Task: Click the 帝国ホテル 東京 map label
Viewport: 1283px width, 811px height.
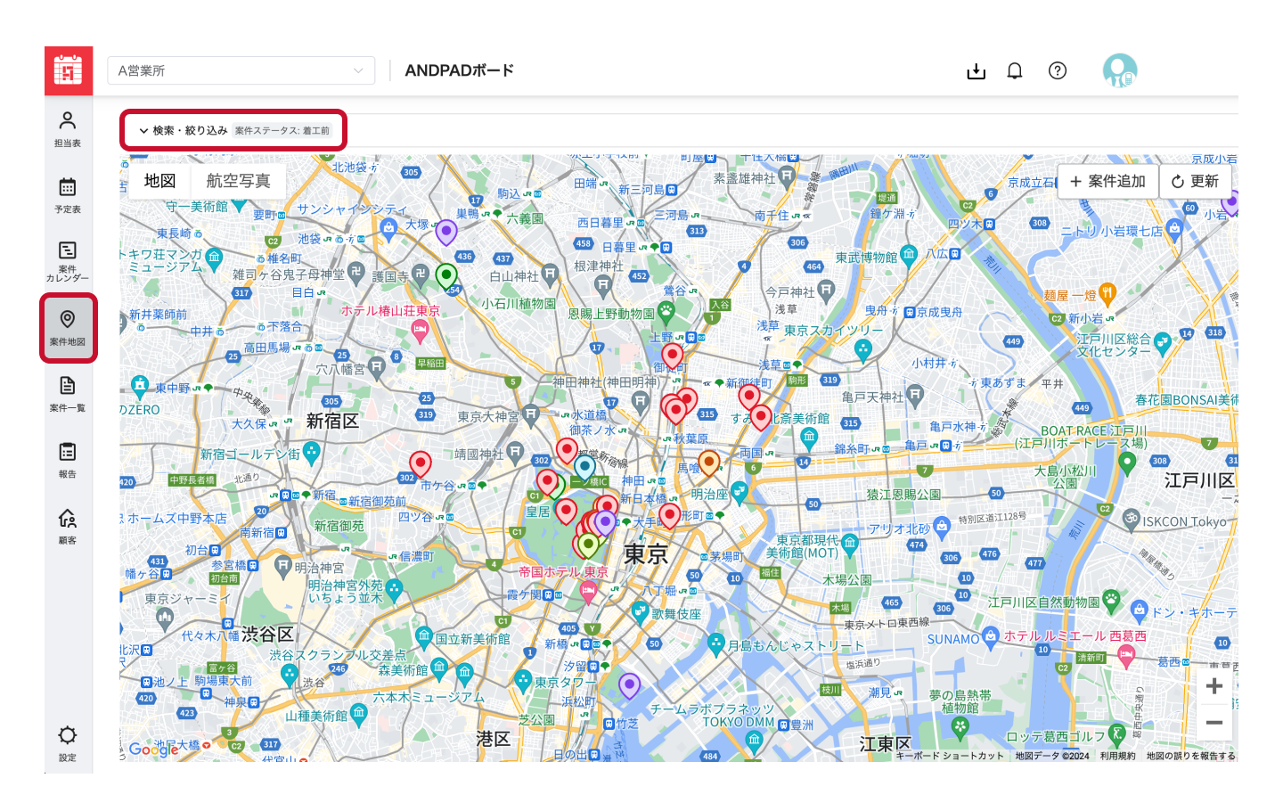Action: pyautogui.click(x=563, y=572)
